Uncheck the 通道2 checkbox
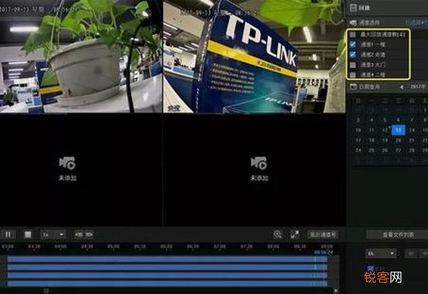The image size is (428, 294). pyautogui.click(x=353, y=55)
